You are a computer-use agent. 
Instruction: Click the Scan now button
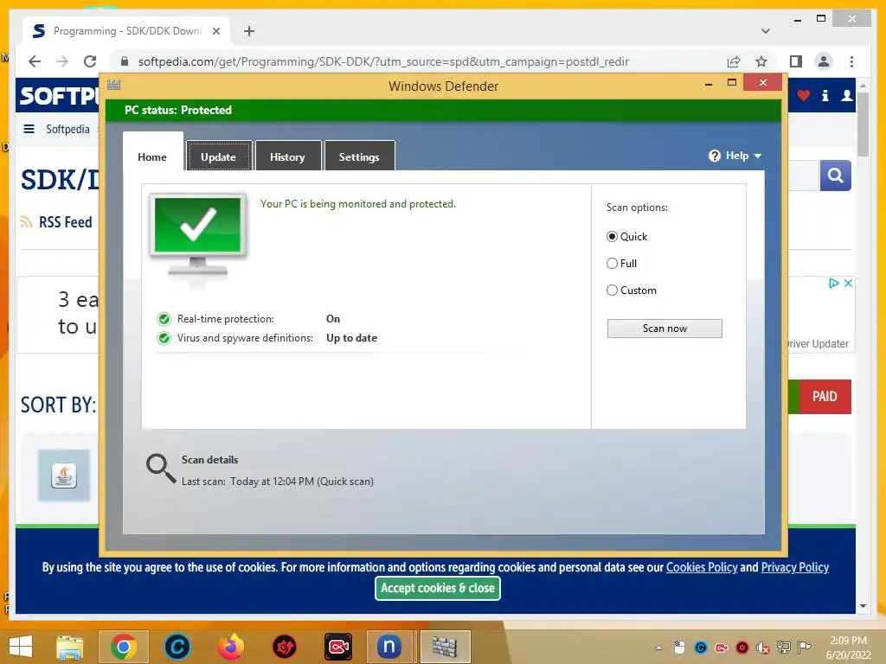click(664, 329)
